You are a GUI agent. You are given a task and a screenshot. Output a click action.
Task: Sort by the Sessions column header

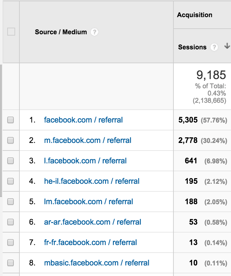(192, 47)
